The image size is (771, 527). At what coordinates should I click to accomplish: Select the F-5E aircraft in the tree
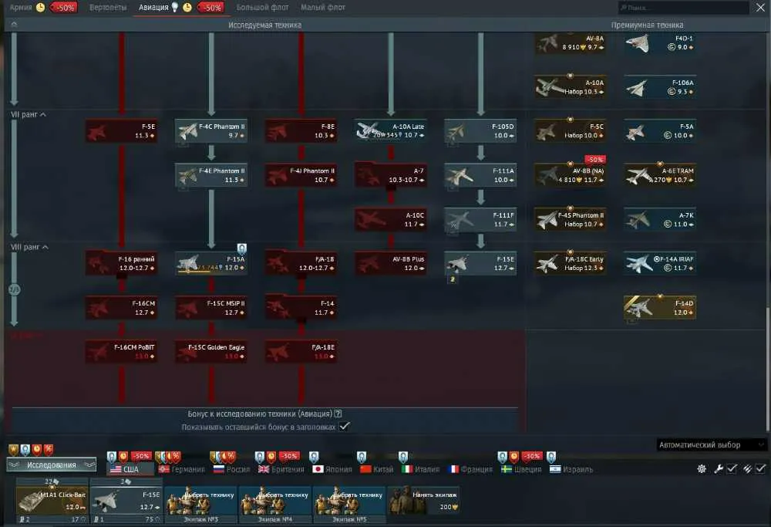pos(122,131)
